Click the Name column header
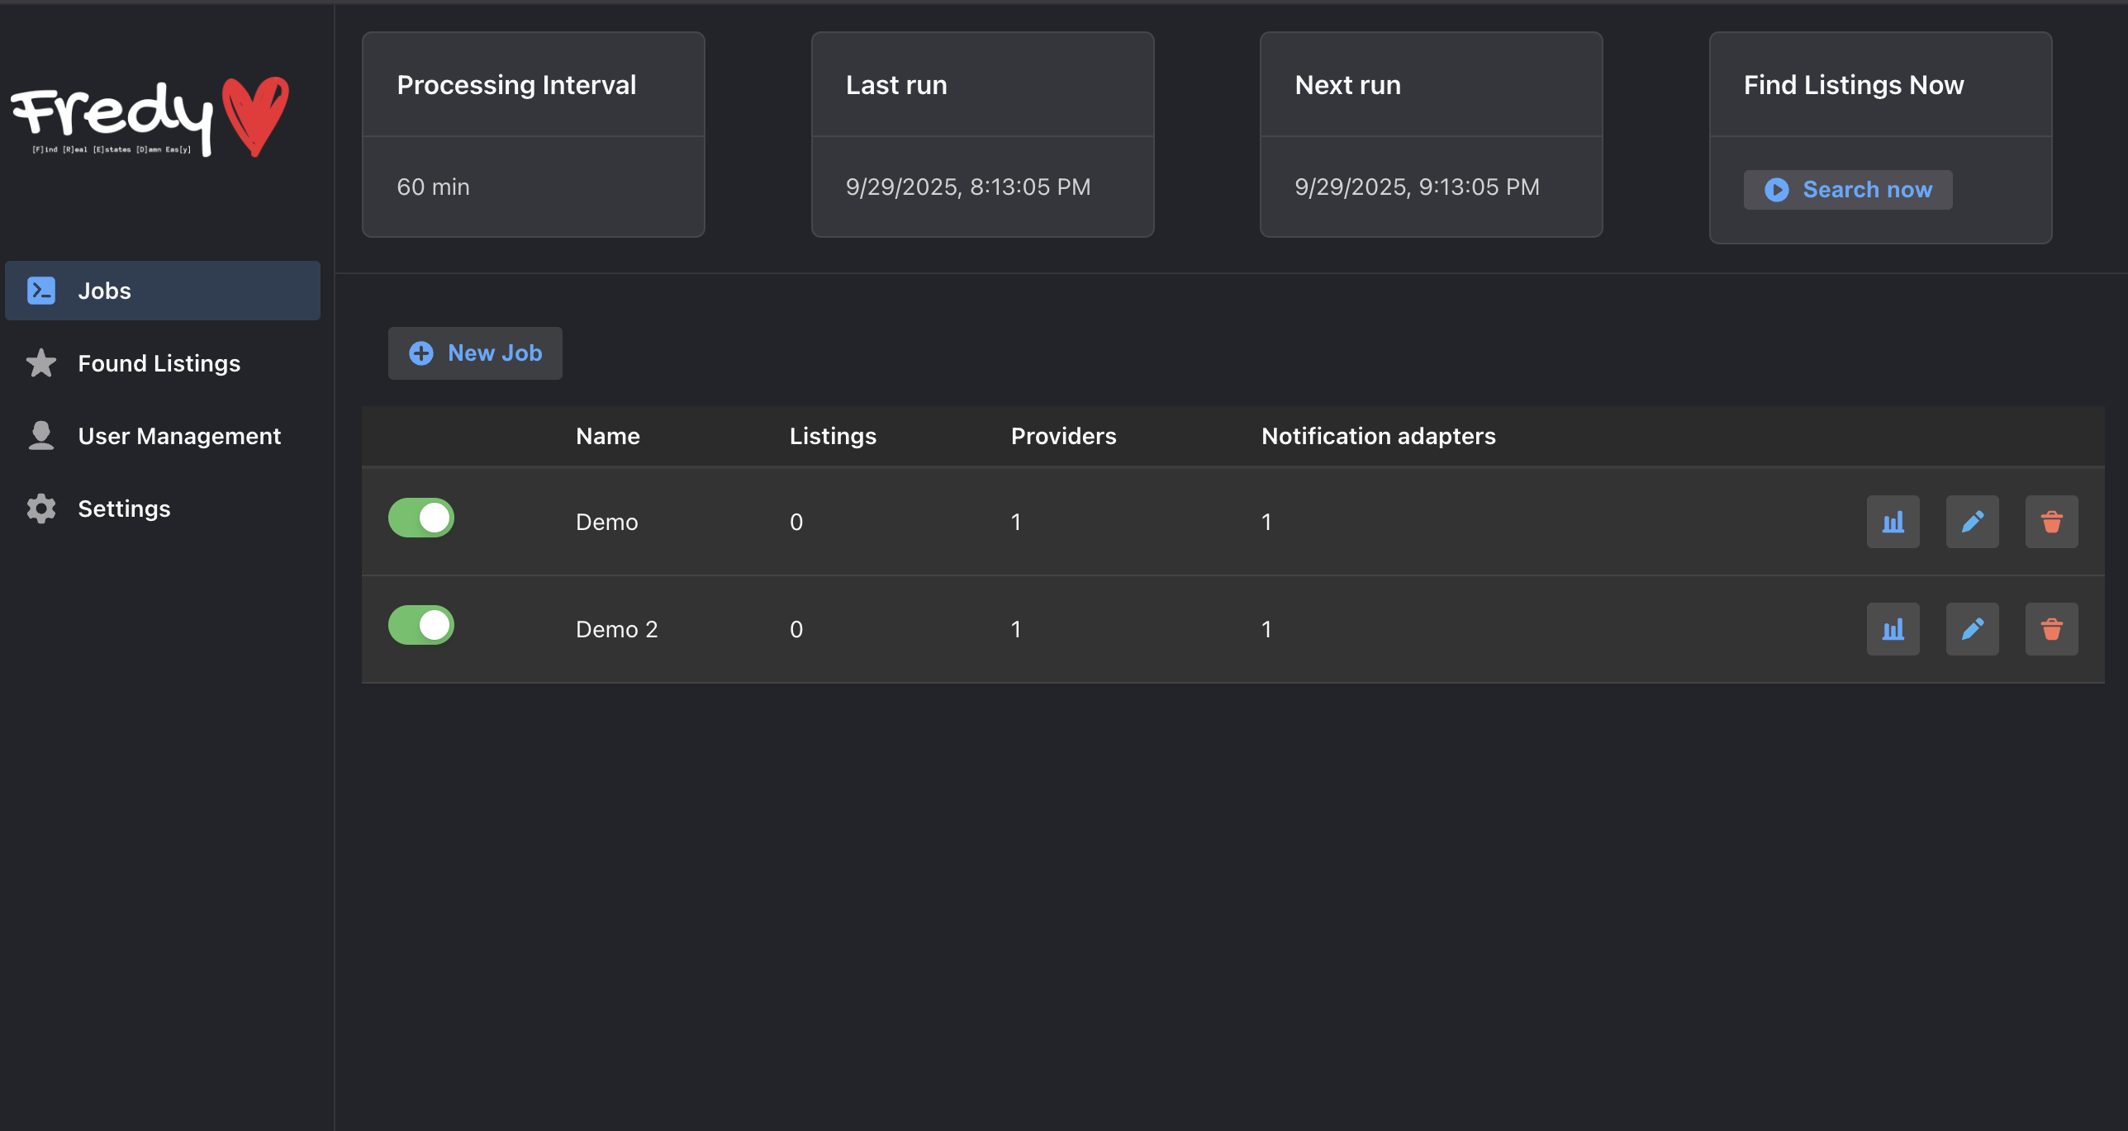The height and width of the screenshot is (1131, 2128). [x=608, y=436]
